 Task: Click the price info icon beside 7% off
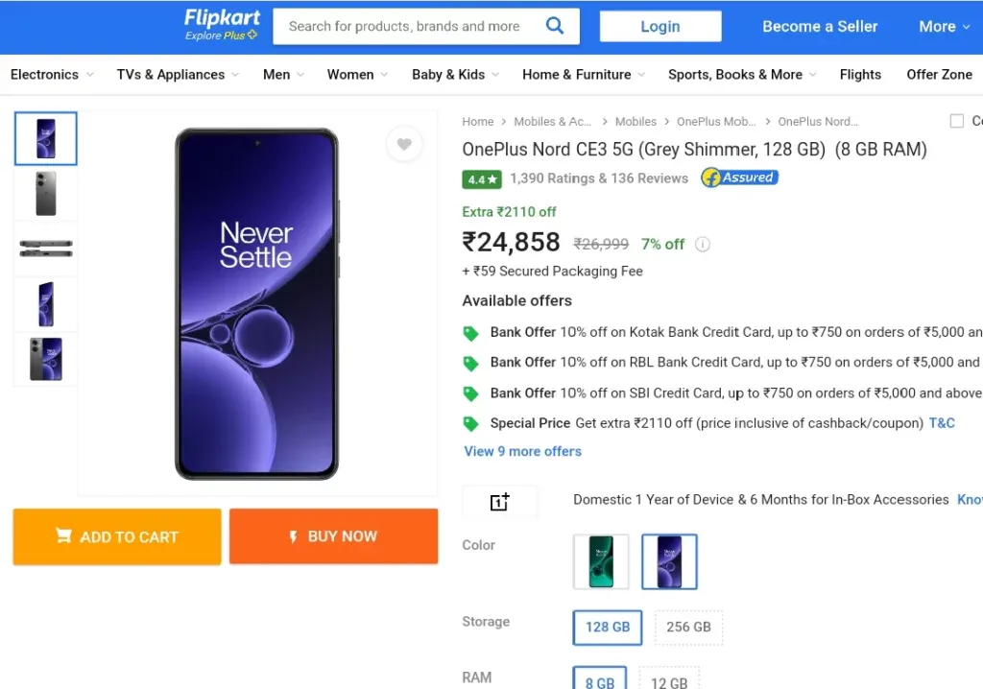click(703, 244)
